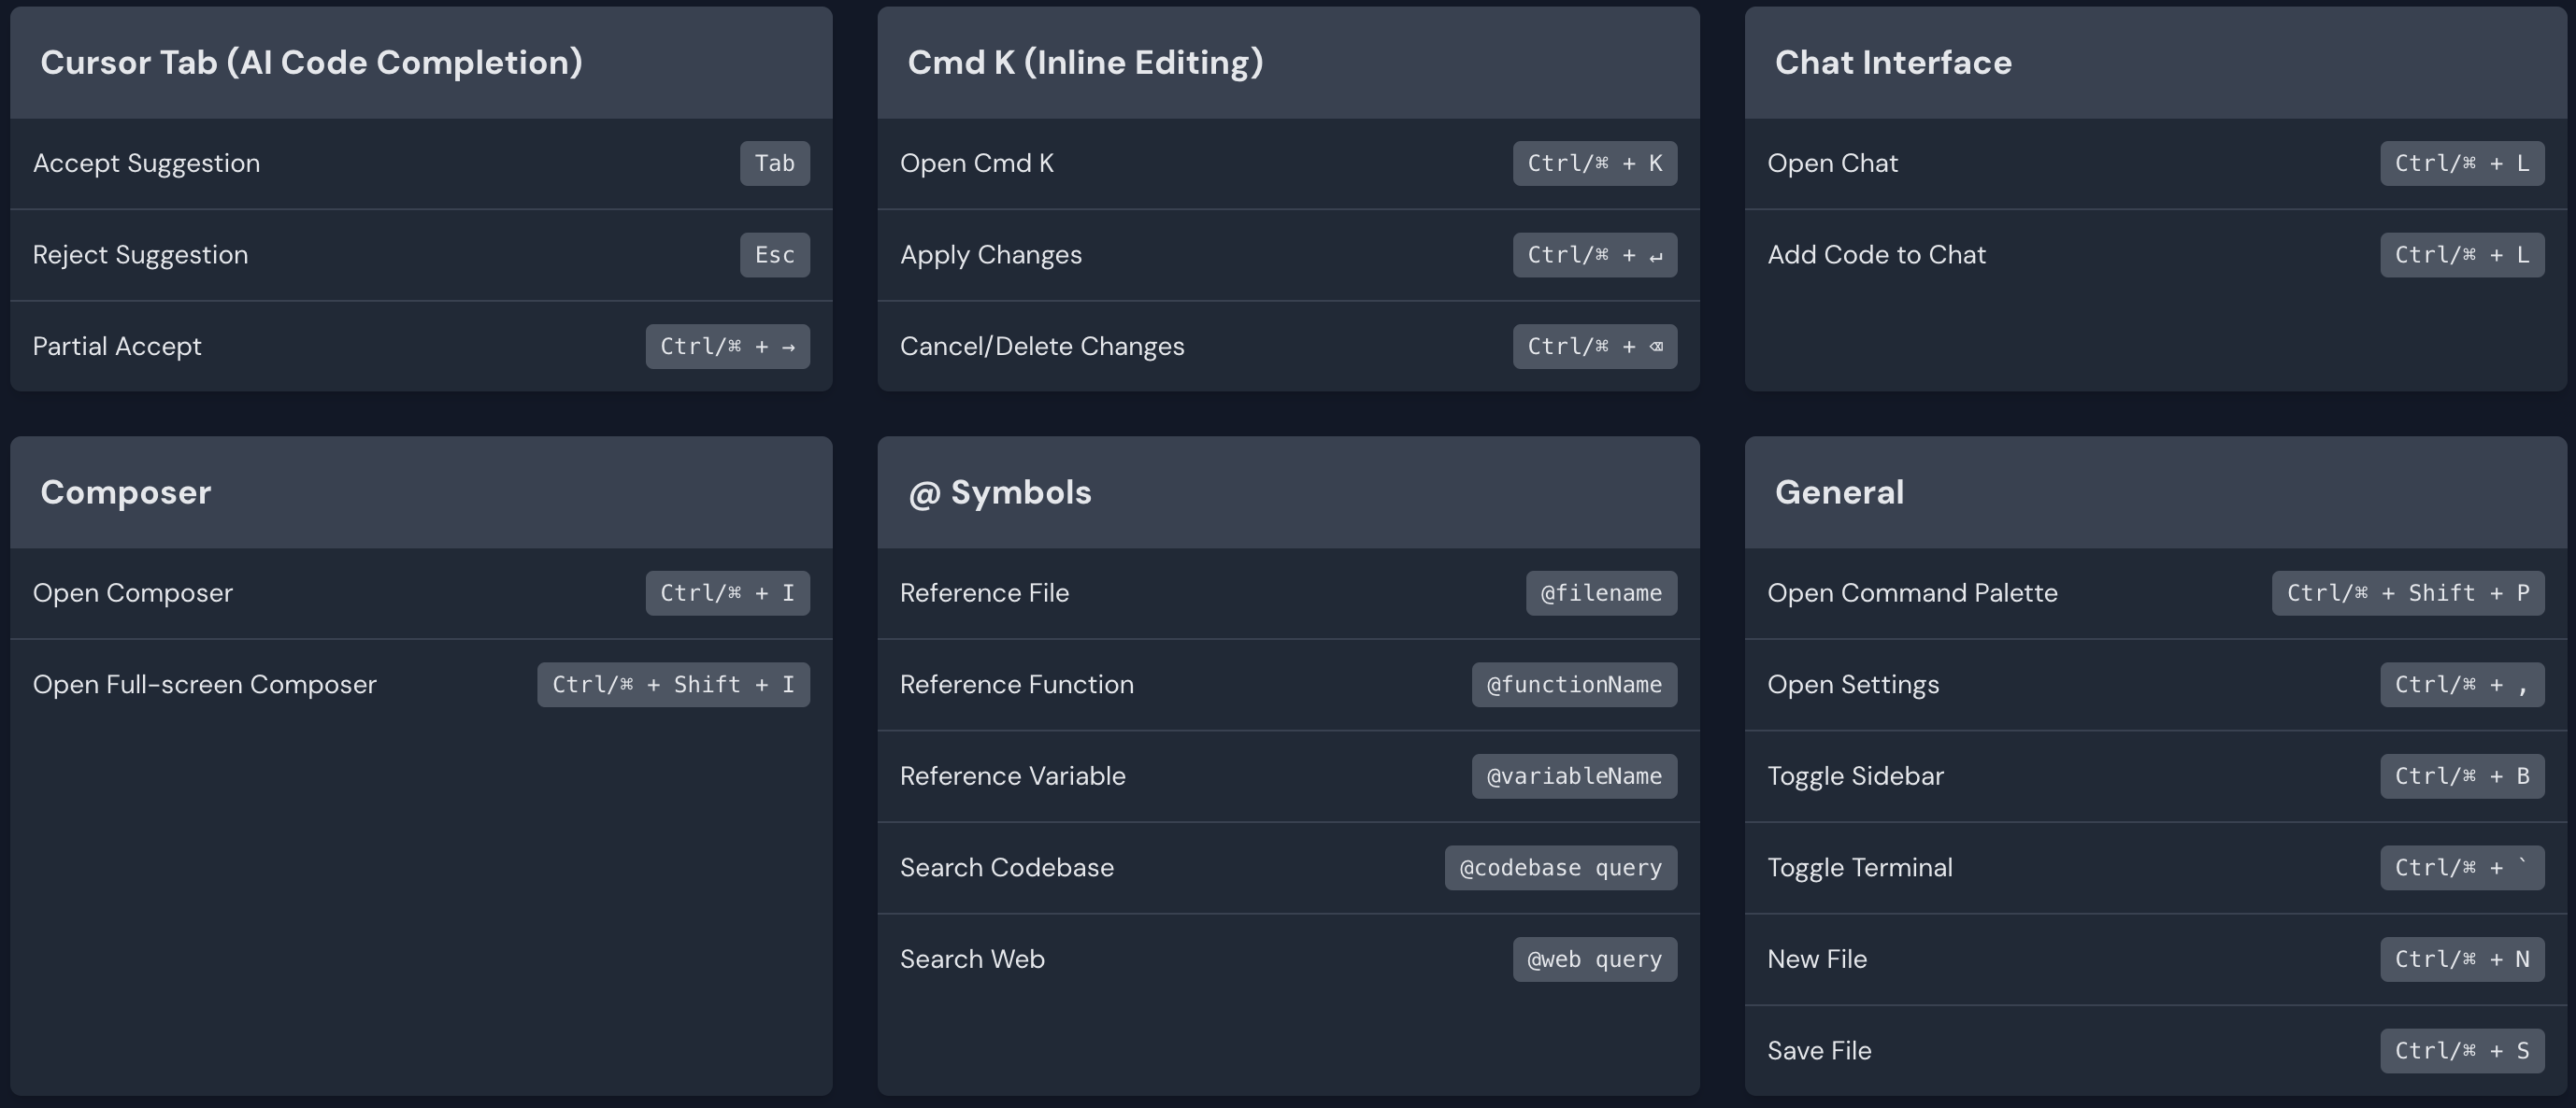2576x1108 pixels.
Task: Select the Reference File label
Action: [x=984, y=593]
